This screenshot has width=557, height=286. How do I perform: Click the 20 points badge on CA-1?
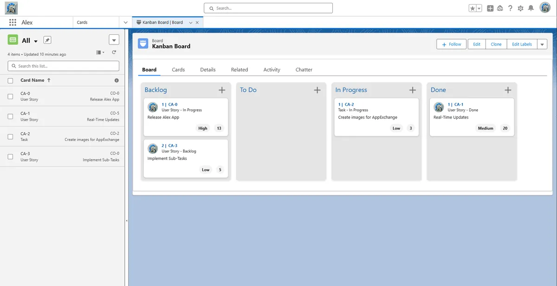coord(505,128)
